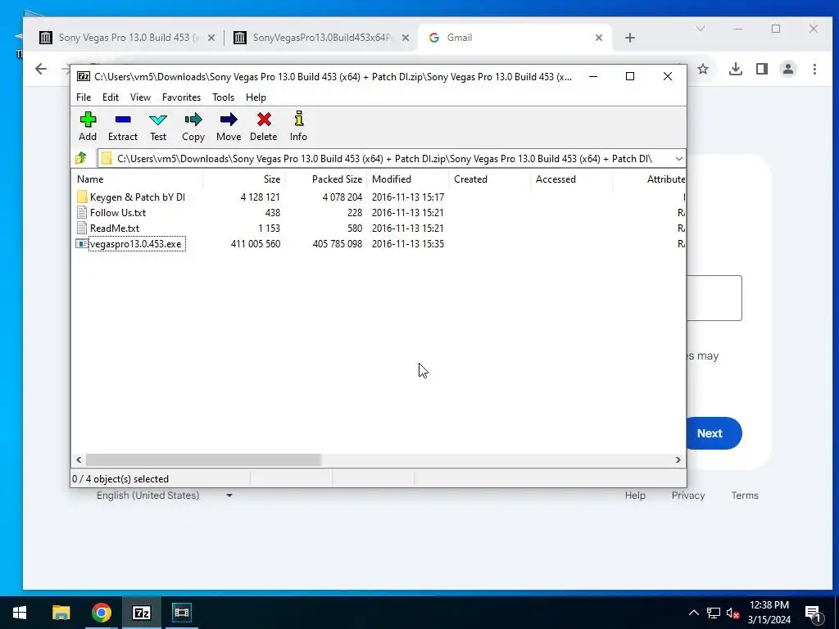The height and width of the screenshot is (629, 839).
Task: Switch to Sony Vegas Pro 13.0 Build 453 tab
Action: [x=127, y=38]
